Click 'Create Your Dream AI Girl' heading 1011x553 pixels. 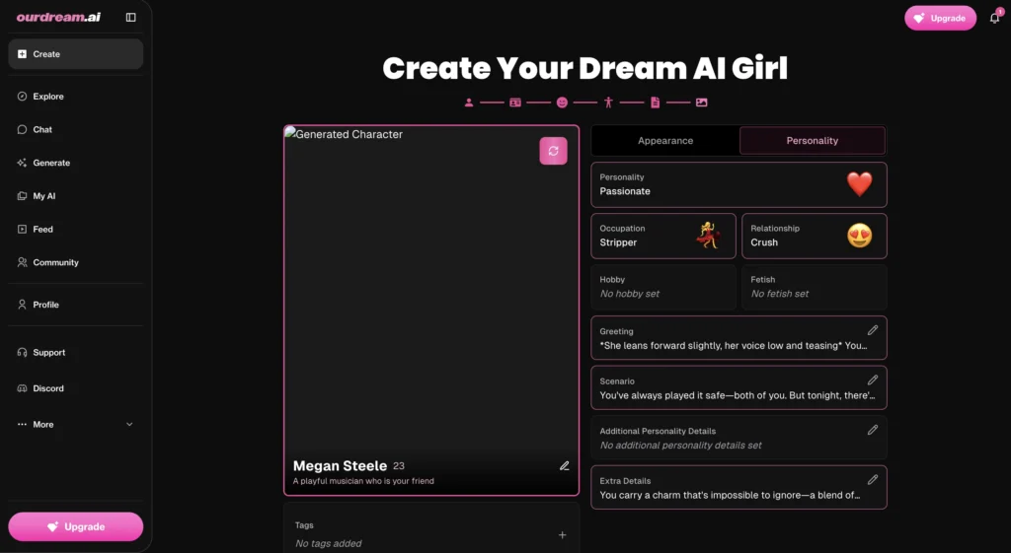click(x=584, y=68)
